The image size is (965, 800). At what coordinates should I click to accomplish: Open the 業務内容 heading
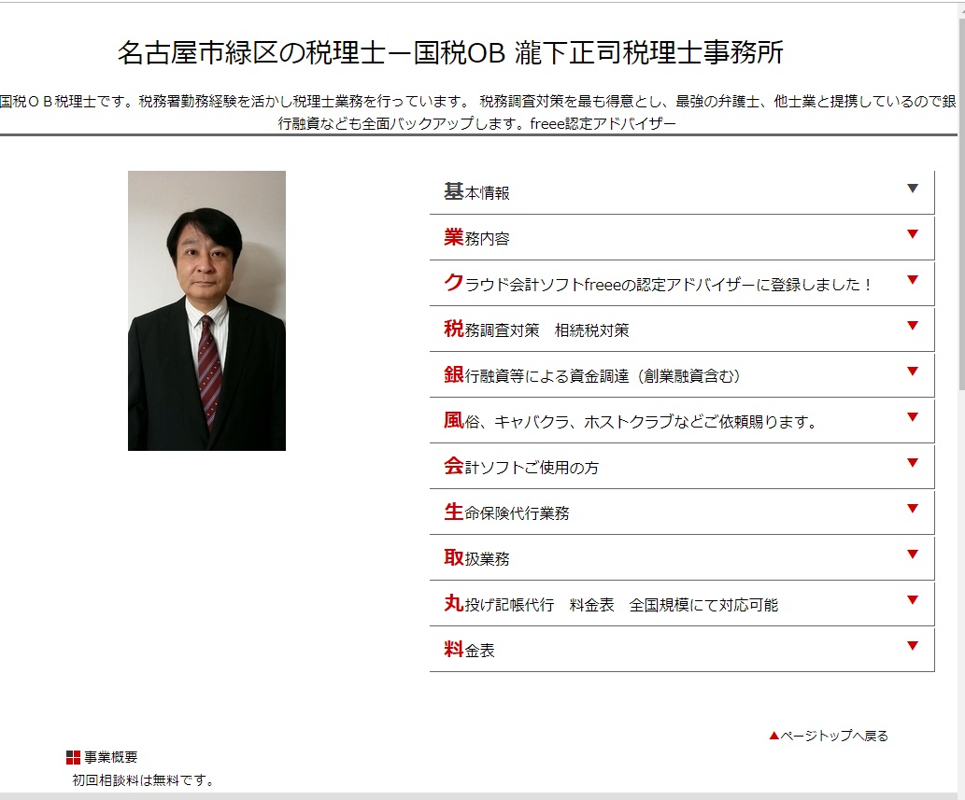click(477, 237)
